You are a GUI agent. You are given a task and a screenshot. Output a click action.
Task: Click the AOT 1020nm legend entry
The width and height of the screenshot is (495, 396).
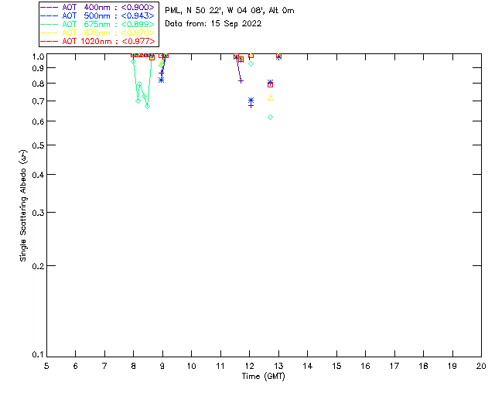click(98, 41)
